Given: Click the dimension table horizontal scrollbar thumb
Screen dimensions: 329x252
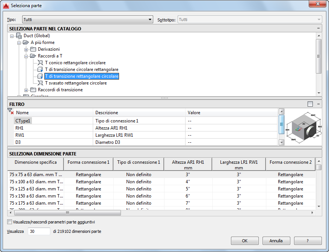Looking at the screenshot, I should pyautogui.click(x=67, y=213).
